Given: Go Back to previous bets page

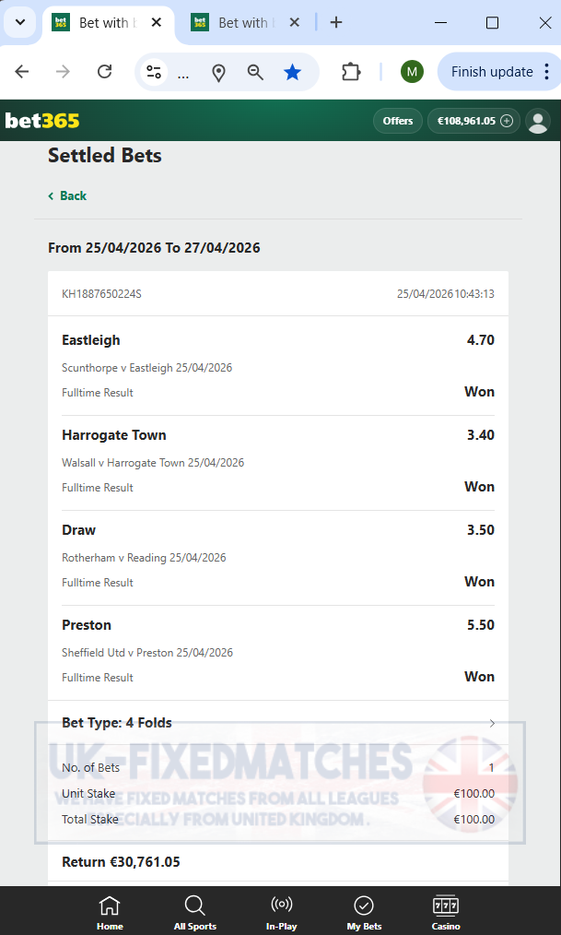Looking at the screenshot, I should point(67,195).
